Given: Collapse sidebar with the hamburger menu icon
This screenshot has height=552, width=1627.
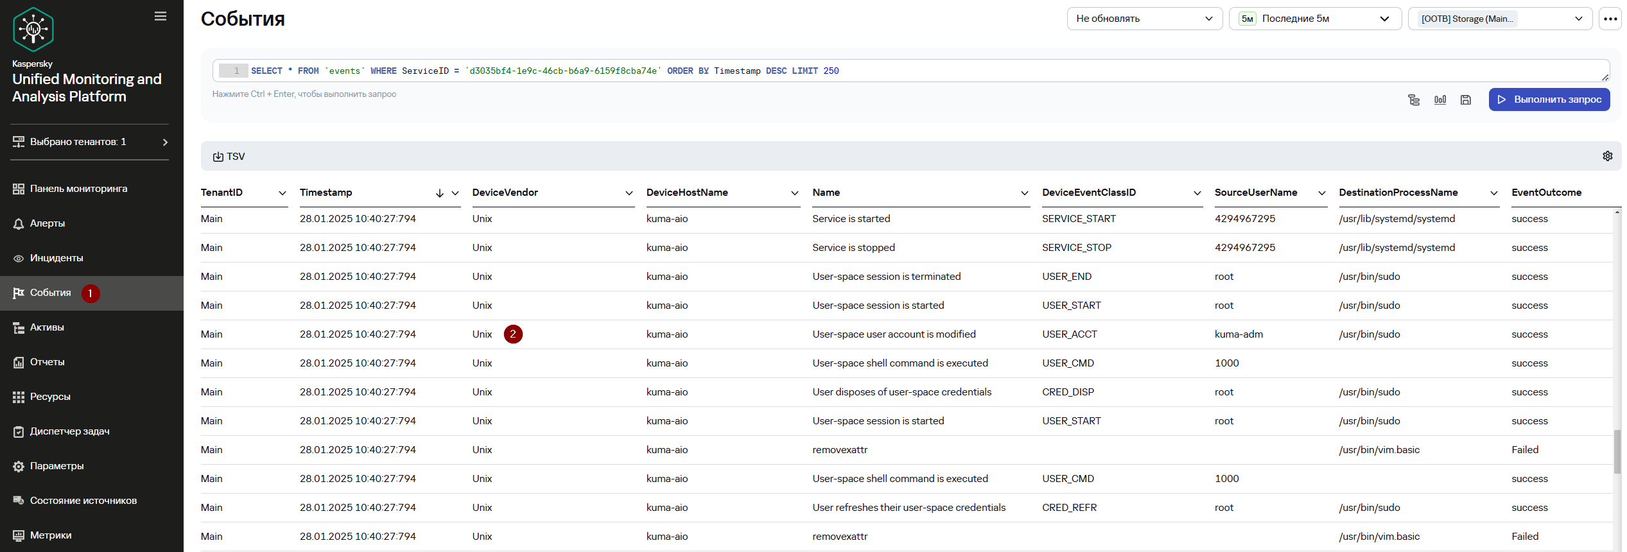Looking at the screenshot, I should (161, 16).
